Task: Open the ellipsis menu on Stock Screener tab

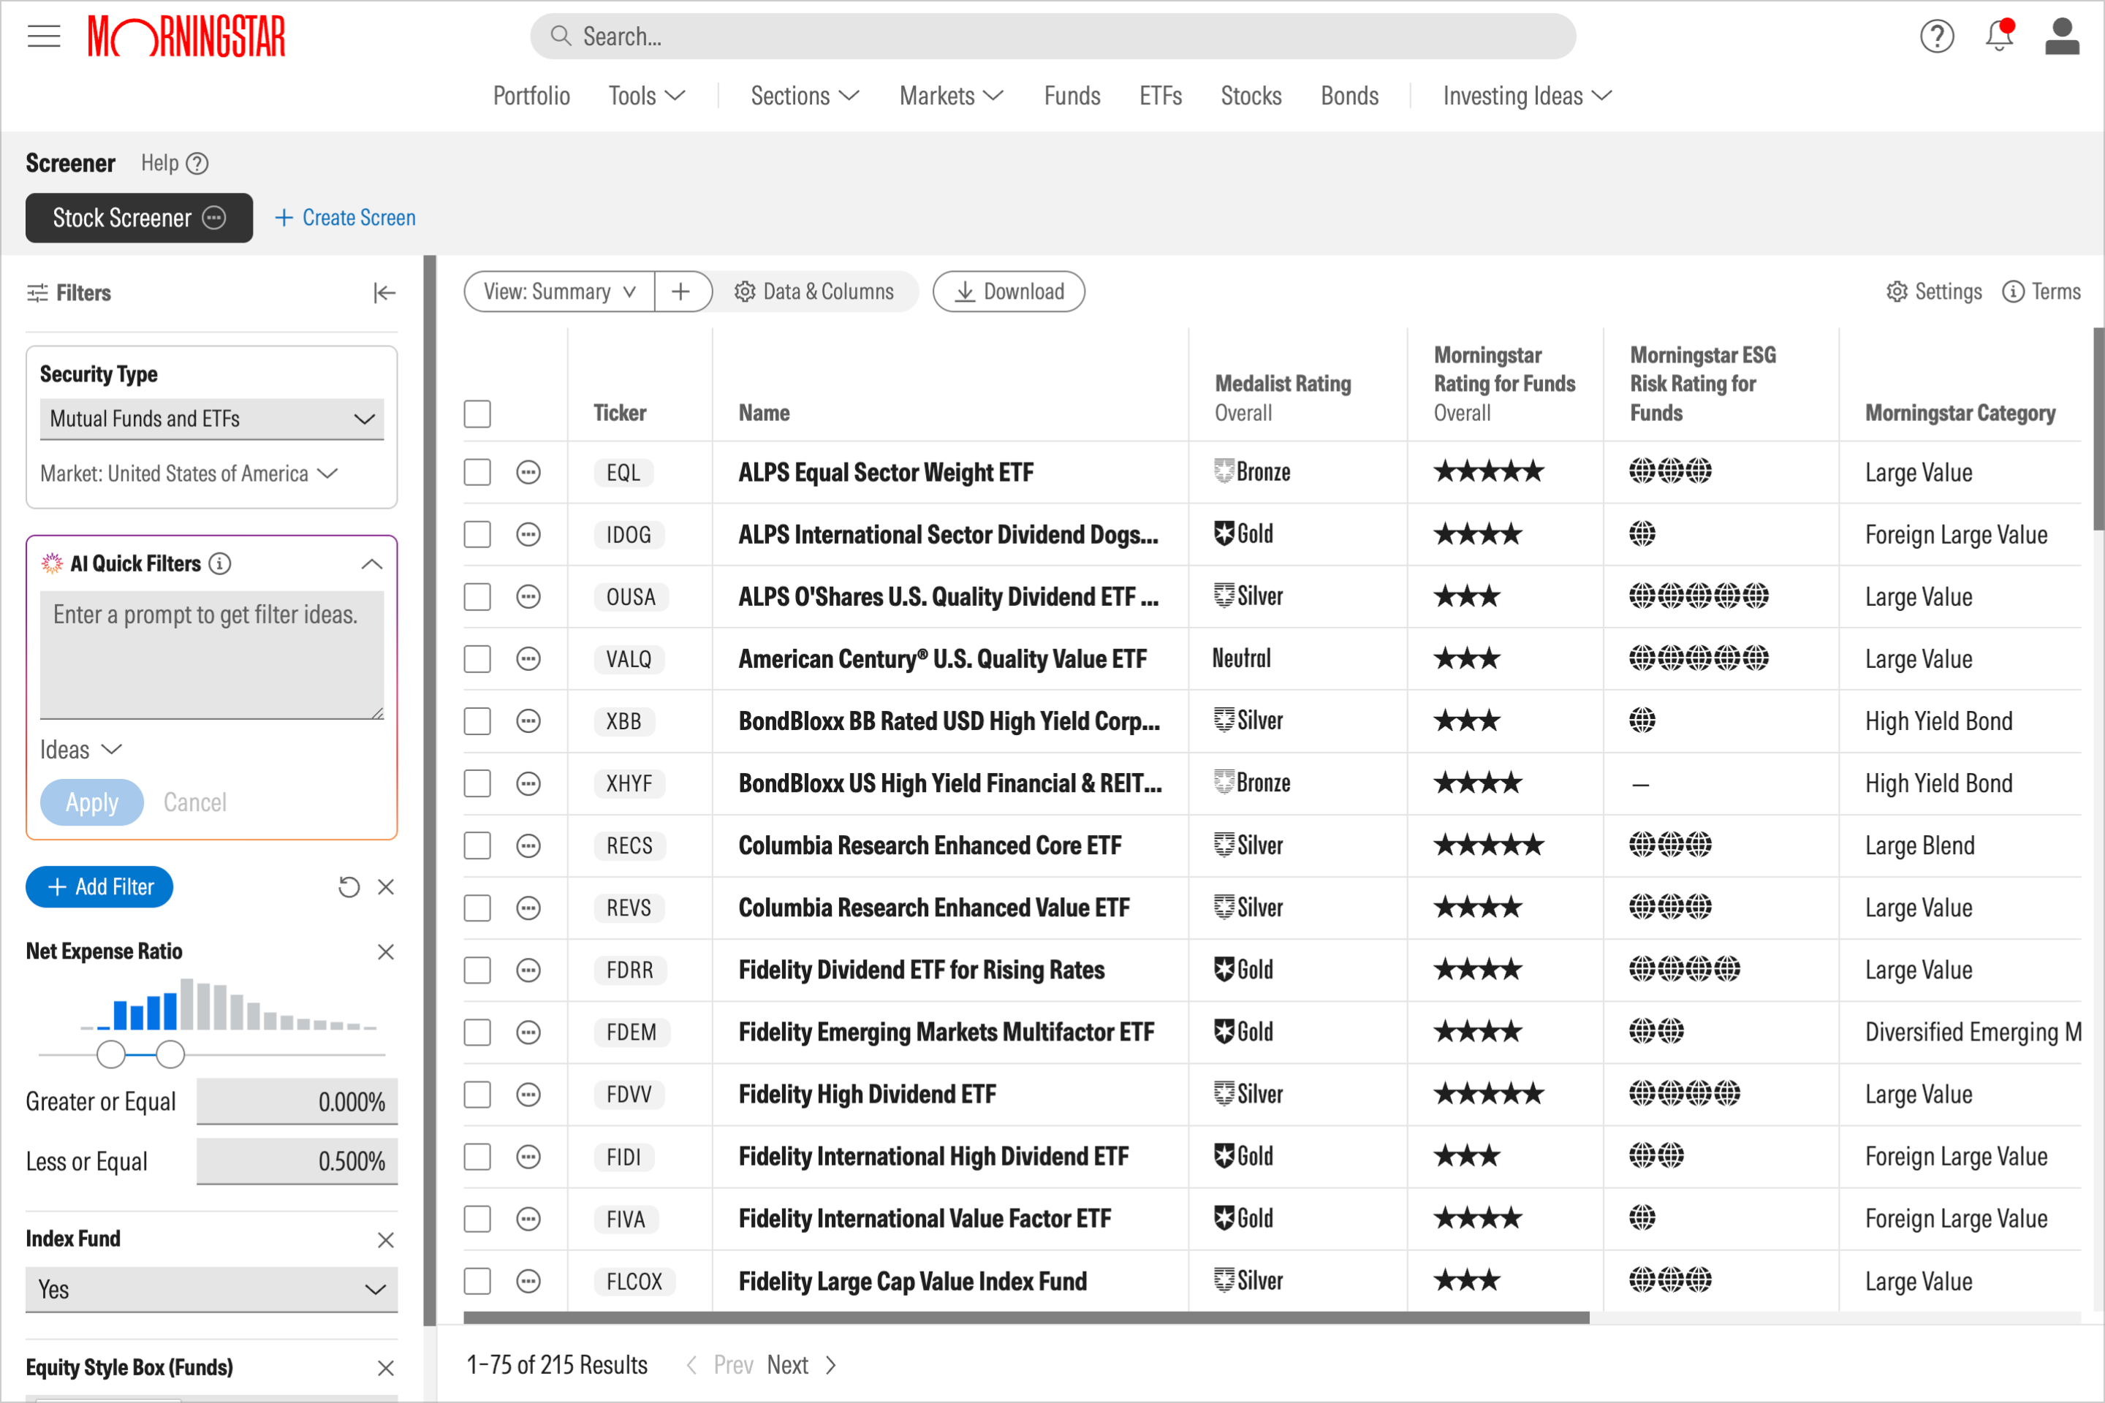Action: (215, 218)
